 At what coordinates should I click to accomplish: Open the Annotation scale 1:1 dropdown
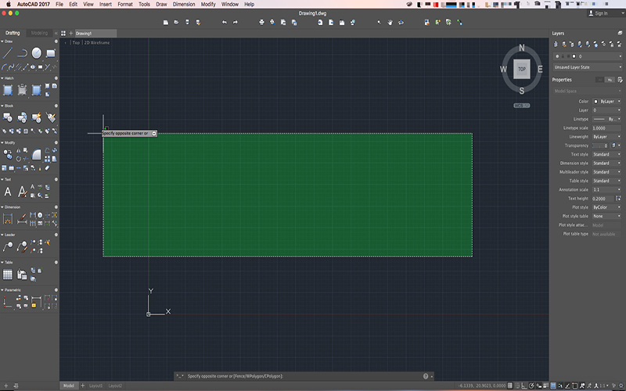point(606,189)
